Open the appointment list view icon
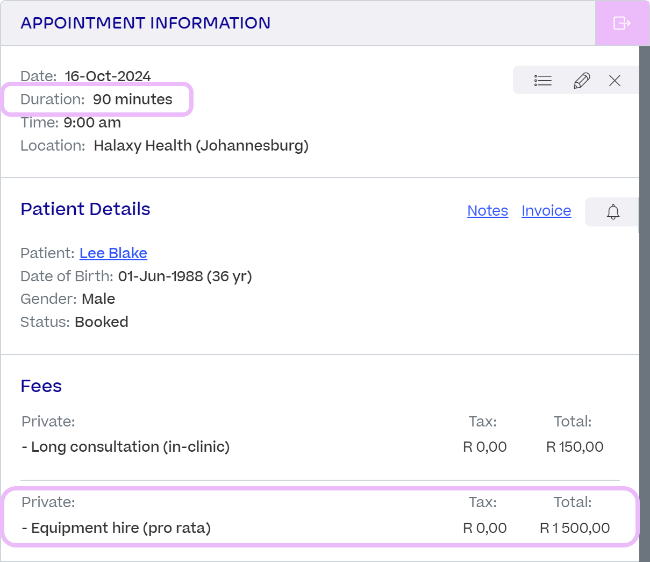The height and width of the screenshot is (562, 650). point(542,81)
